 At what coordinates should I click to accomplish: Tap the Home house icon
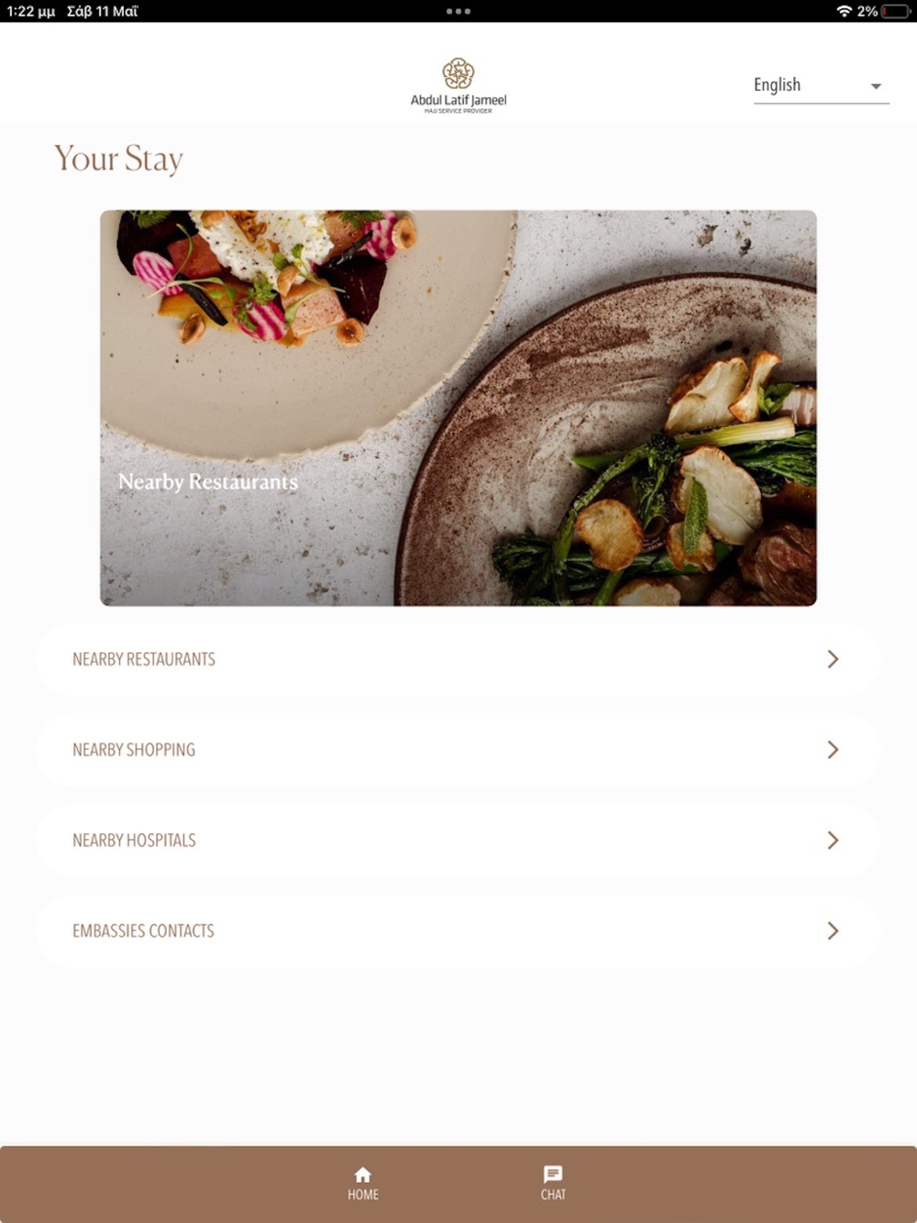coord(363,1174)
